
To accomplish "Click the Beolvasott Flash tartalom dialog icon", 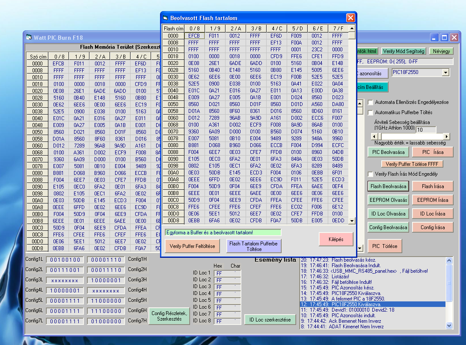I will coord(166,18).
